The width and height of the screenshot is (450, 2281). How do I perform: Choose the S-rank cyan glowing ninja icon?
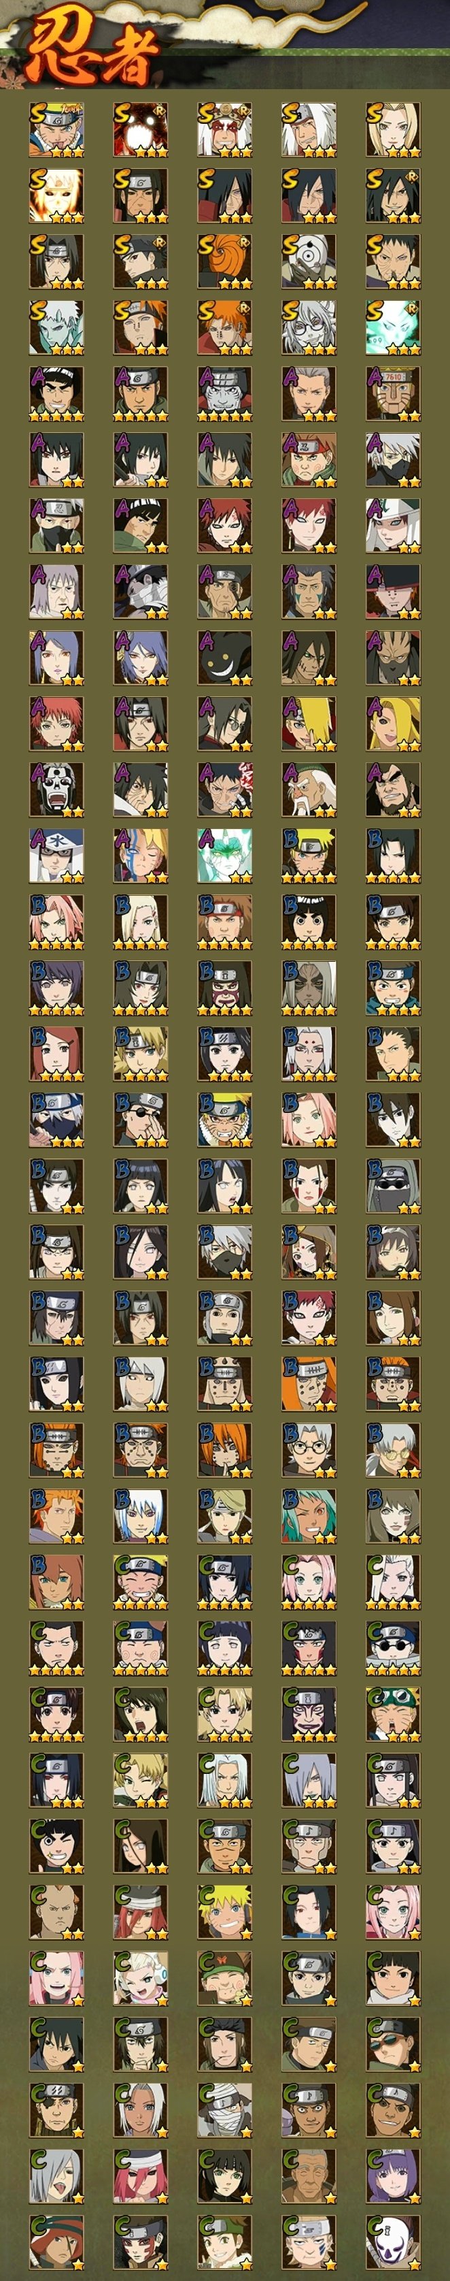pyautogui.click(x=394, y=327)
